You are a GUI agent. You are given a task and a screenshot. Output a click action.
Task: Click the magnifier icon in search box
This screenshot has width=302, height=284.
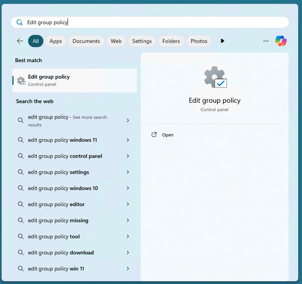point(20,22)
